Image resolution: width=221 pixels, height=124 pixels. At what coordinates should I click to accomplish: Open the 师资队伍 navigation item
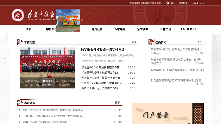point(97,29)
